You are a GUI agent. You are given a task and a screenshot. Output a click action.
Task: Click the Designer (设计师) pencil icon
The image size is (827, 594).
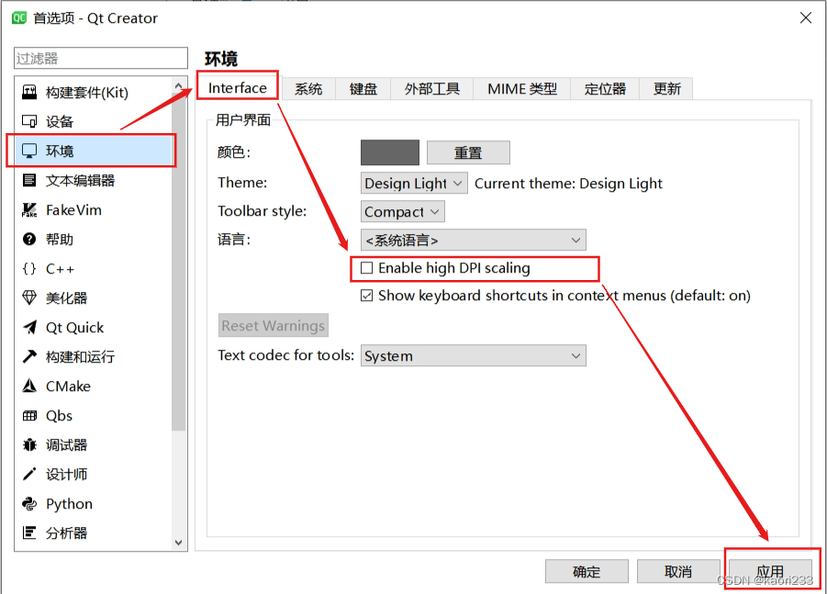pos(29,475)
